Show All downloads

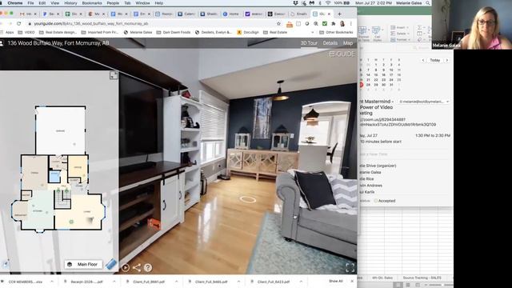[336, 281]
